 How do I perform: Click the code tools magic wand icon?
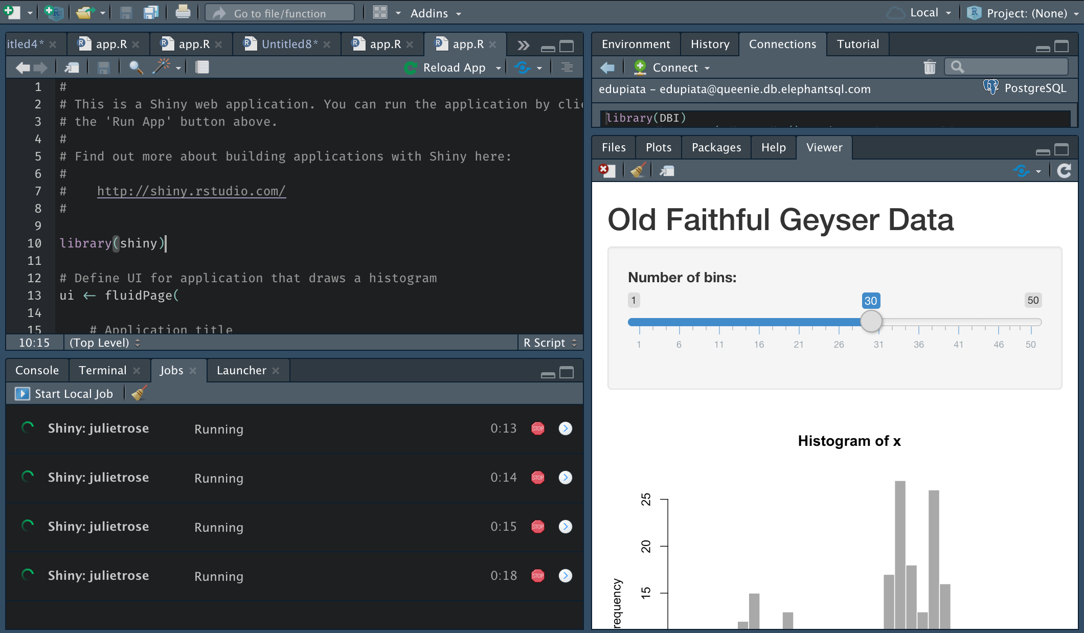coord(162,67)
